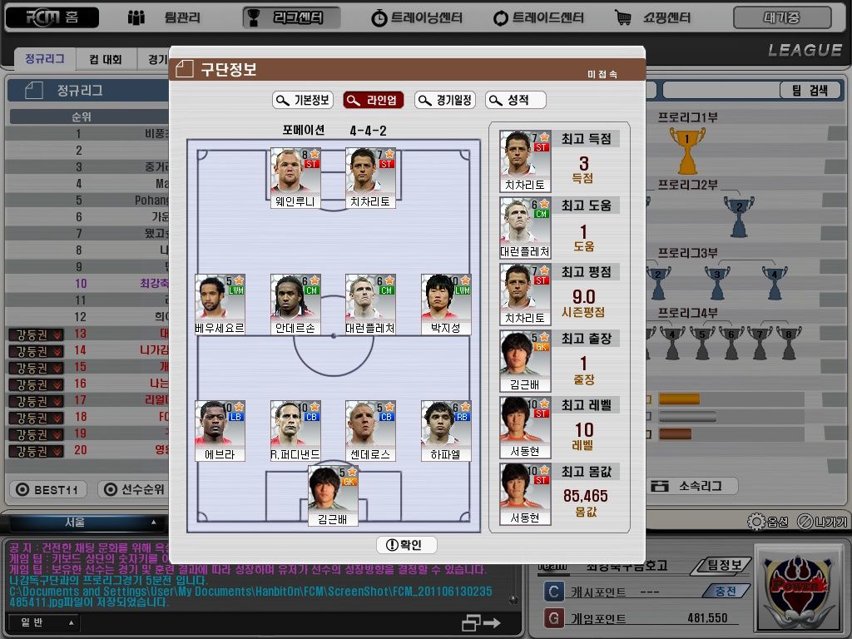Screen dimensions: 852x639
Task: Open the 일반 chat type dropdown
Action: (43, 622)
